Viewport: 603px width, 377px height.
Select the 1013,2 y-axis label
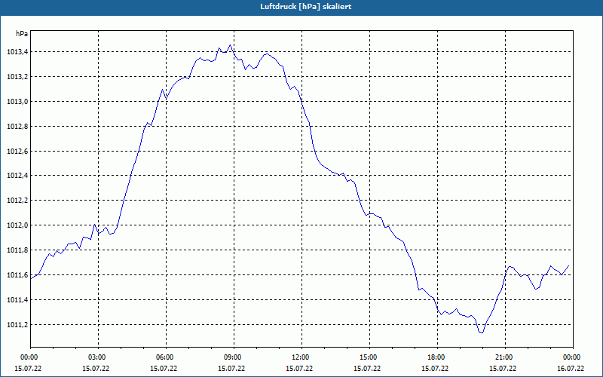[x=17, y=77]
